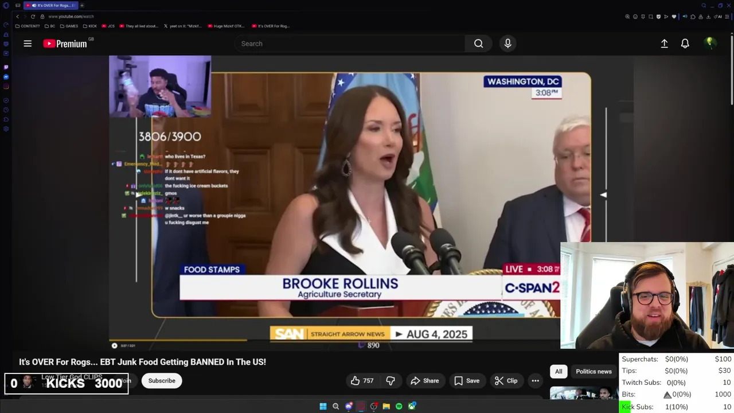
Task: Open the ad blocker shield icon
Action: point(658,17)
